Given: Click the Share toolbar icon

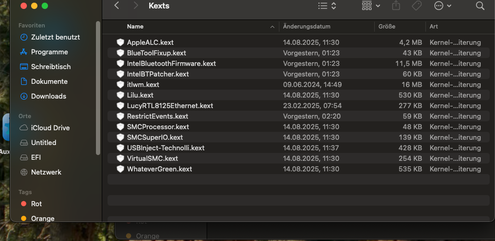Looking at the screenshot, I should (x=396, y=5).
